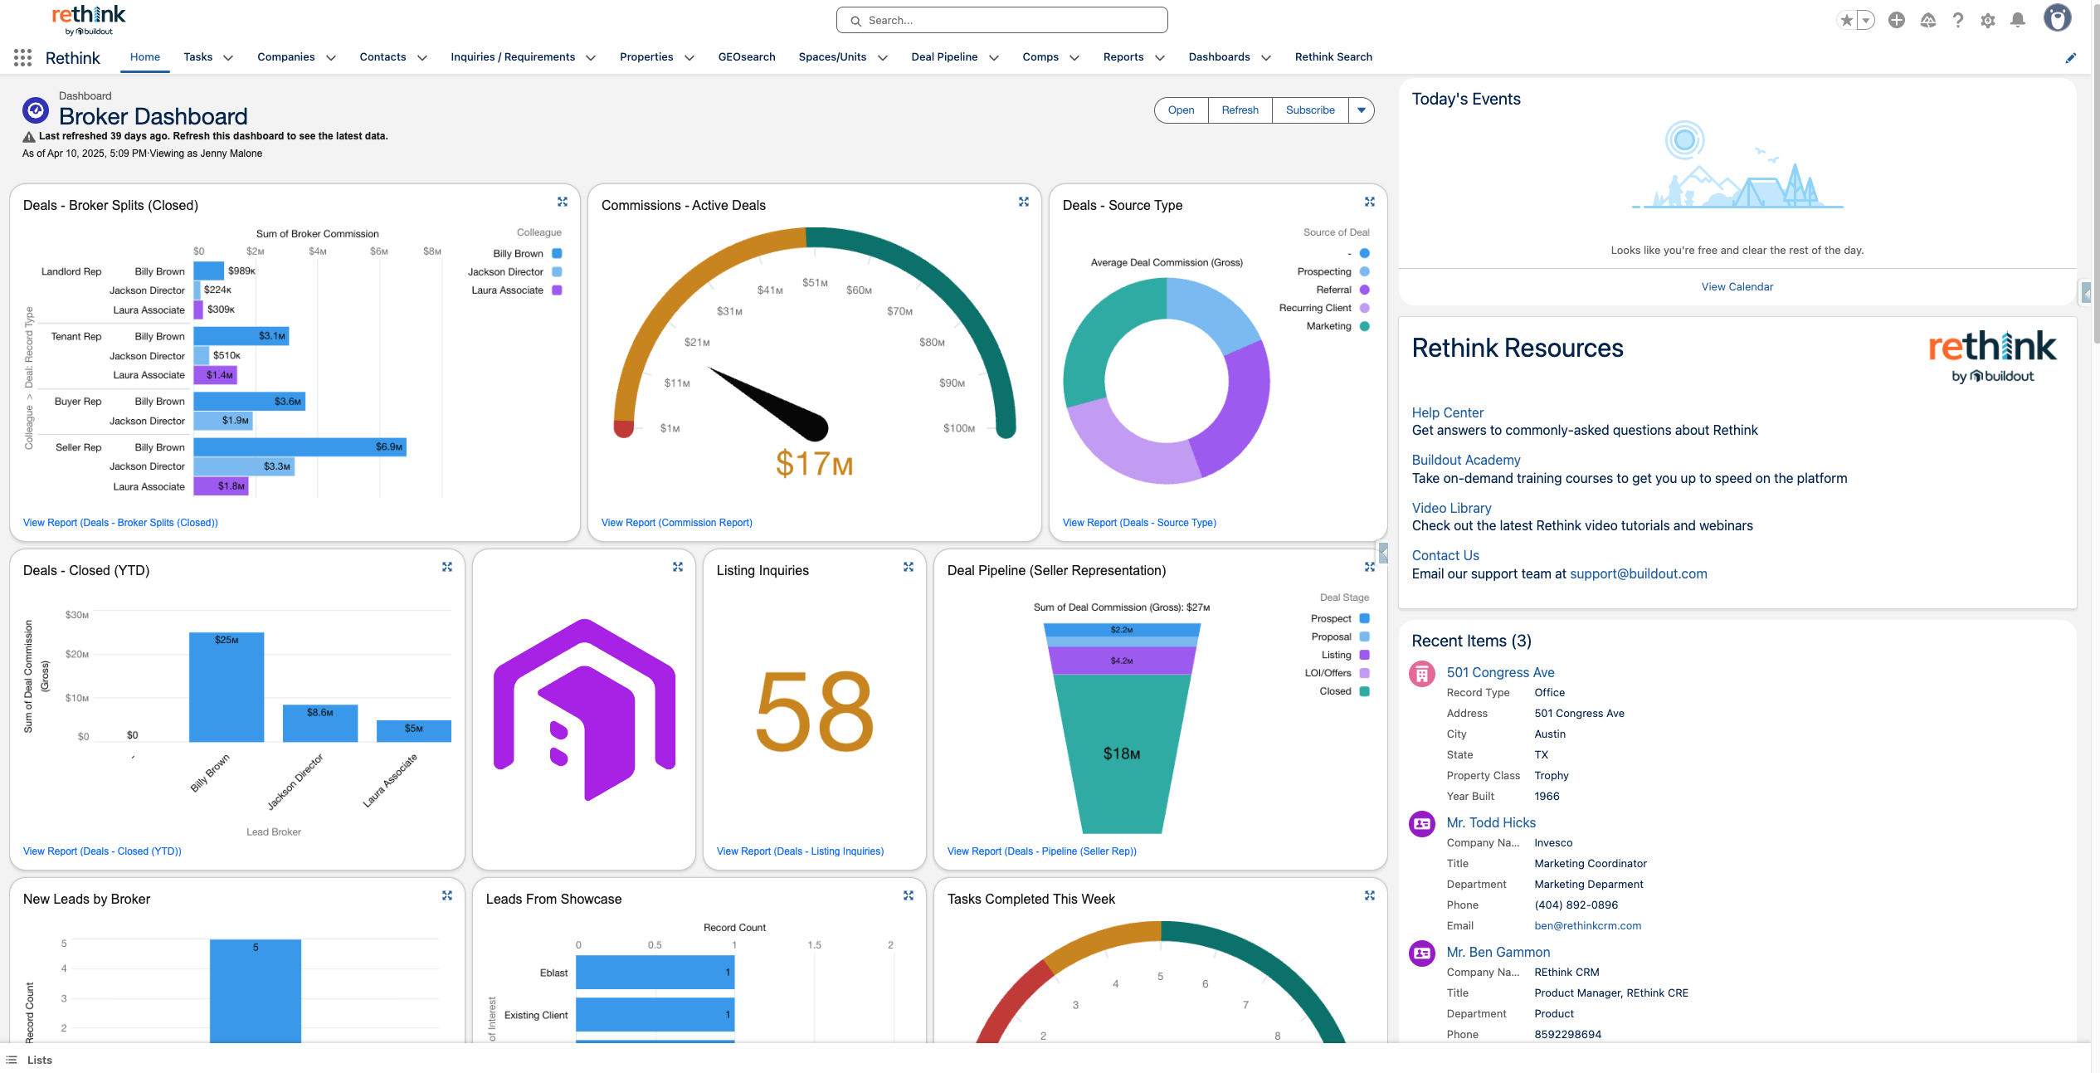2100x1073 pixels.
Task: Click the user avatar profile icon
Action: [2058, 18]
